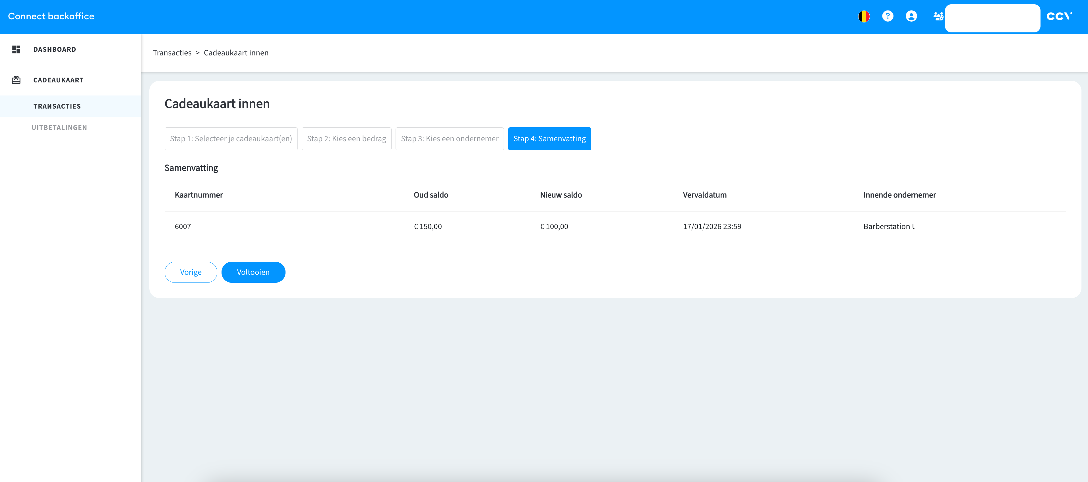Image resolution: width=1088 pixels, height=482 pixels.
Task: Select the Stap 4: Samenvatting tab
Action: tap(549, 139)
